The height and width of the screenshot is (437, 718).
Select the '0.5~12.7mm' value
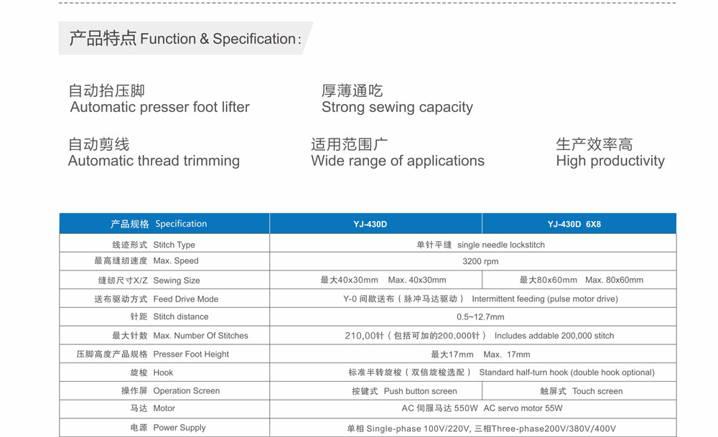point(480,316)
